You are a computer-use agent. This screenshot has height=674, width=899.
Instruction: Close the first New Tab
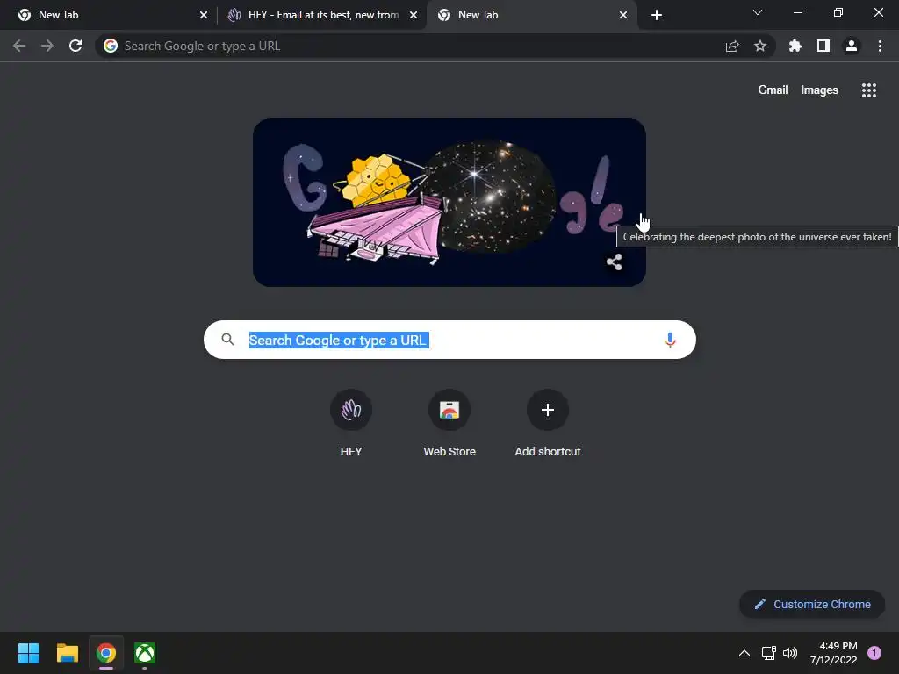(x=204, y=15)
